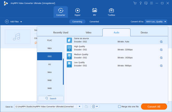172x112 pixels.
Task: Choose the OGG format
Action: 50,56
